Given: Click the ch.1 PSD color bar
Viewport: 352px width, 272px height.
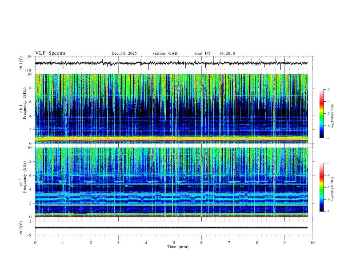Looking at the screenshot, I should coord(321,114).
